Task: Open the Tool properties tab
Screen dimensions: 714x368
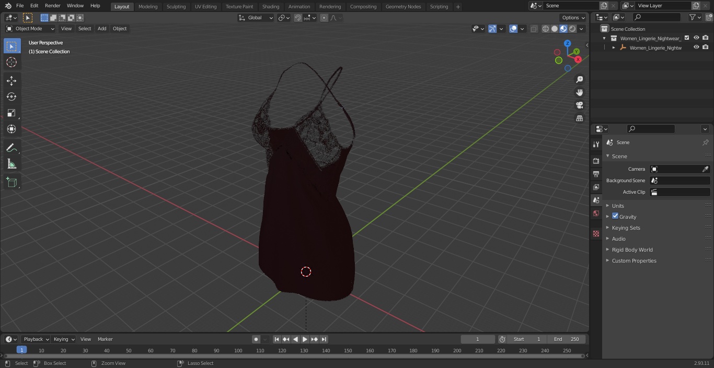Action: pyautogui.click(x=596, y=144)
